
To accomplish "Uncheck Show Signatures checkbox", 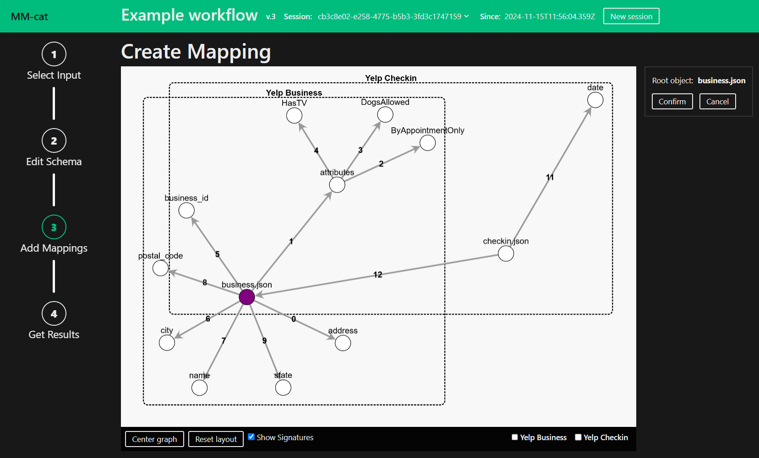I will (x=251, y=437).
